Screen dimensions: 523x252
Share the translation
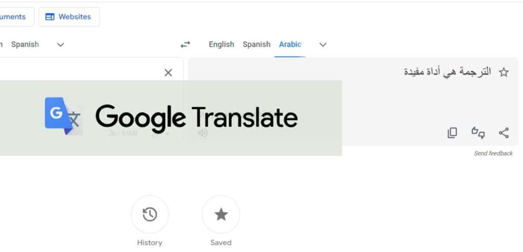(504, 133)
